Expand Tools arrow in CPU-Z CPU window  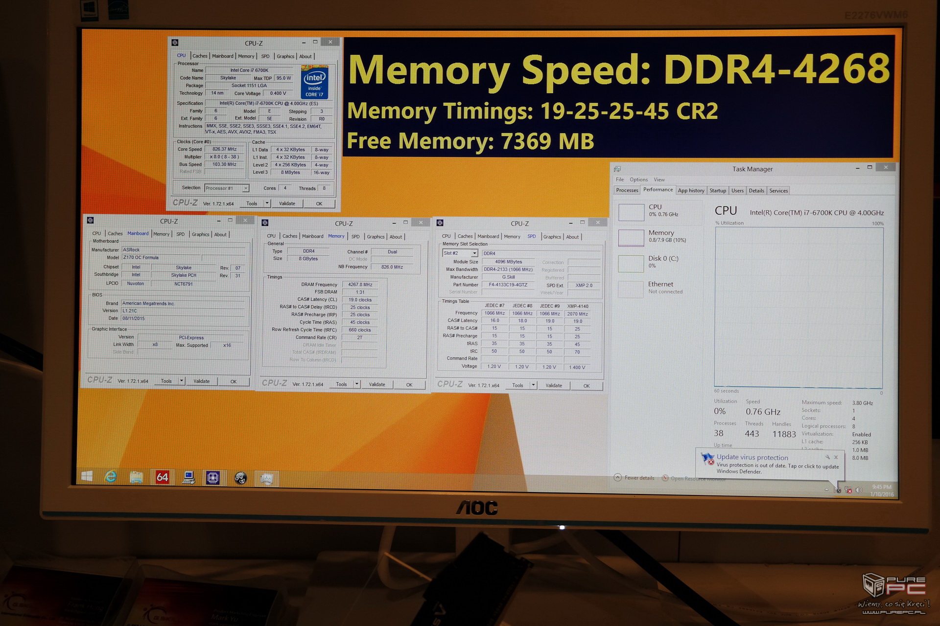click(267, 203)
